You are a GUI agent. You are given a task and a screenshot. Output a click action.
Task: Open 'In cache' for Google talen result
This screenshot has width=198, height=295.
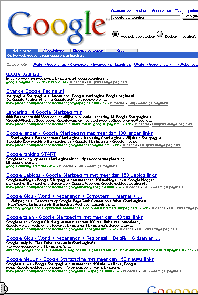[127, 229]
